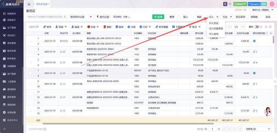The height and width of the screenshot is (133, 277).
Task: Open 出纳管理 module in sidebar
Action: click(x=11, y=66)
